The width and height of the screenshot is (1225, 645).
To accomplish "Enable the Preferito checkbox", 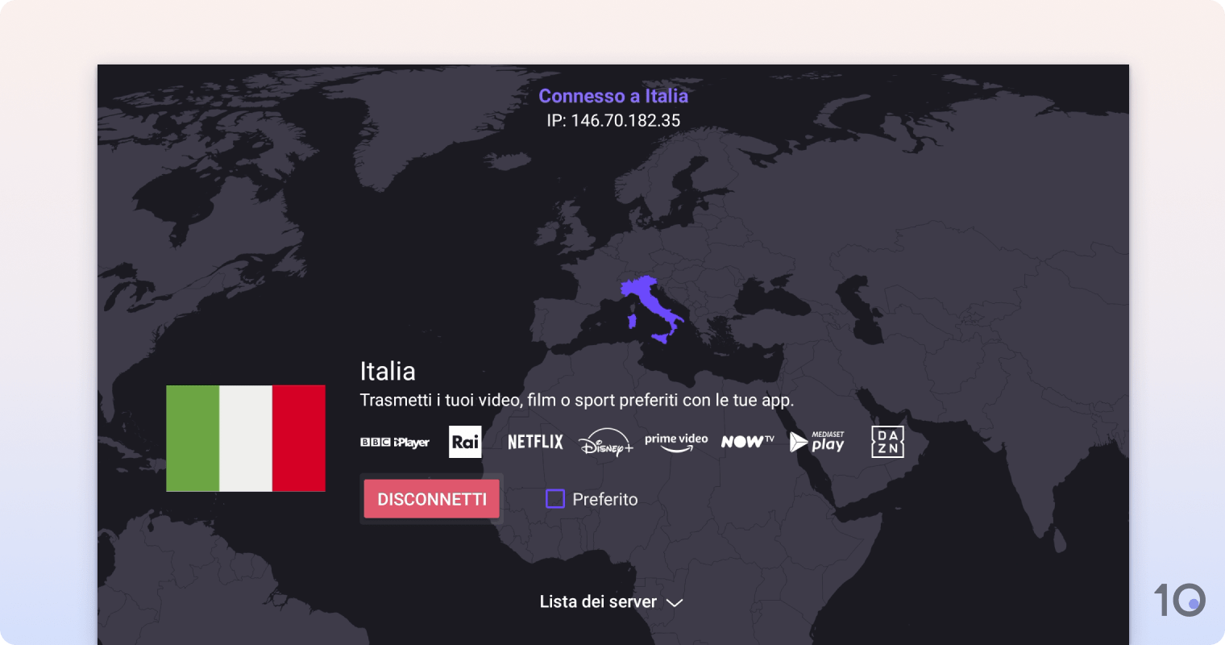I will click(554, 499).
